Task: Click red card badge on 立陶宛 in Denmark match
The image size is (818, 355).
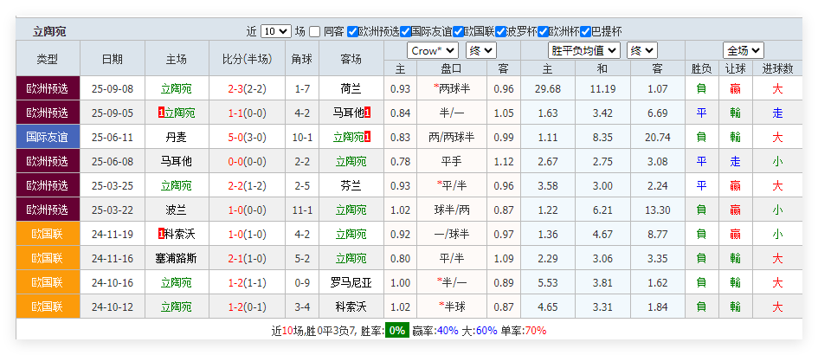Action: click(x=368, y=137)
